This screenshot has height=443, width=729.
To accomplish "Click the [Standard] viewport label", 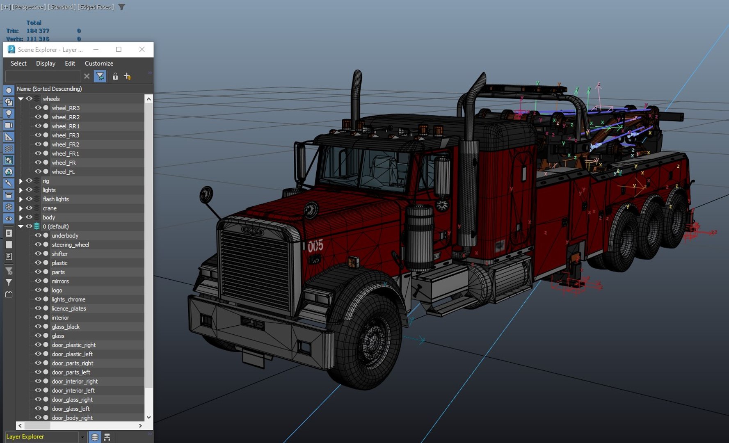I will click(x=62, y=7).
